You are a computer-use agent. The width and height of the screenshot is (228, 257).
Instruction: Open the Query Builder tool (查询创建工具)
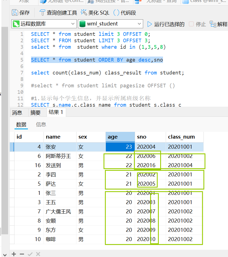58,13
